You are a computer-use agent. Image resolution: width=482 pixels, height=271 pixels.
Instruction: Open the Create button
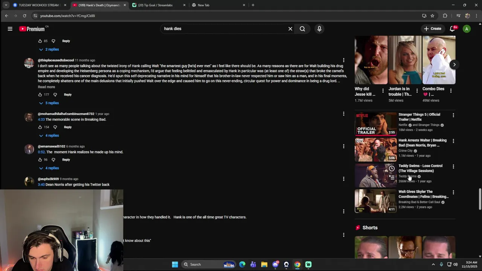click(432, 29)
